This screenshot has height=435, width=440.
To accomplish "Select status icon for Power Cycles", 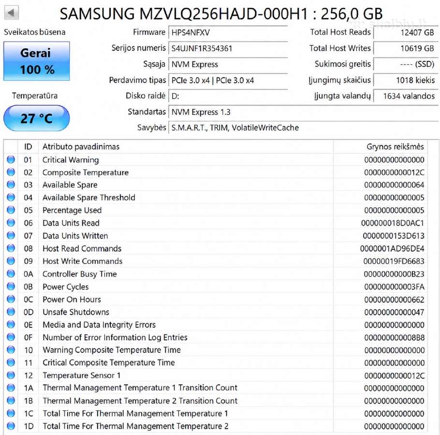I will pyautogui.click(x=11, y=286).
